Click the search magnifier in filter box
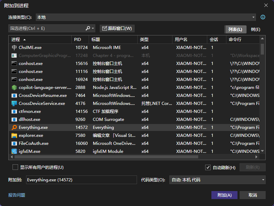This screenshot has height=206, width=274. click(x=88, y=28)
